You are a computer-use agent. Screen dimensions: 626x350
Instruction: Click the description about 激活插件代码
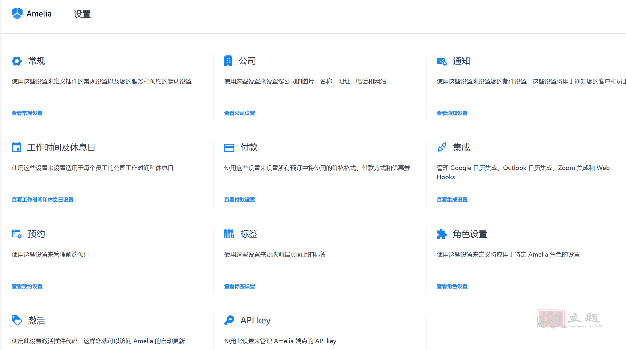click(x=98, y=341)
